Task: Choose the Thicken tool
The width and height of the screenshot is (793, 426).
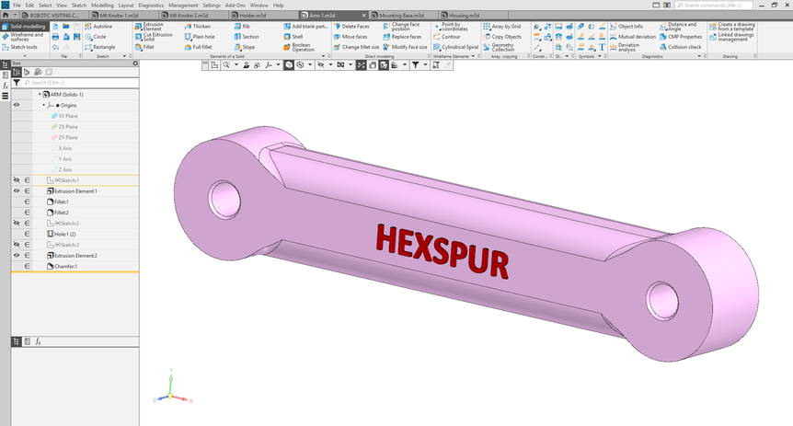Action: tap(197, 27)
